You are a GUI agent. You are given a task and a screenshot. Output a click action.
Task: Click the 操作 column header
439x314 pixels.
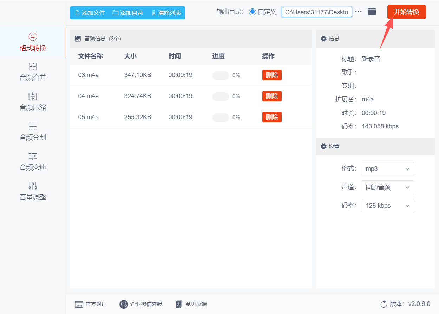pyautogui.click(x=268, y=56)
